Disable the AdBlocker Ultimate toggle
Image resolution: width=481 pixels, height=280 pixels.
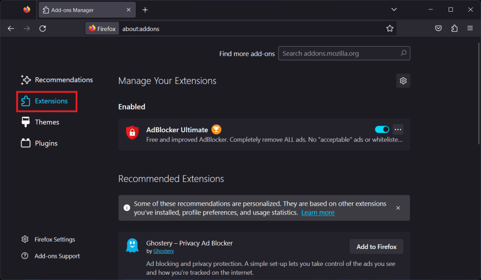(x=382, y=129)
